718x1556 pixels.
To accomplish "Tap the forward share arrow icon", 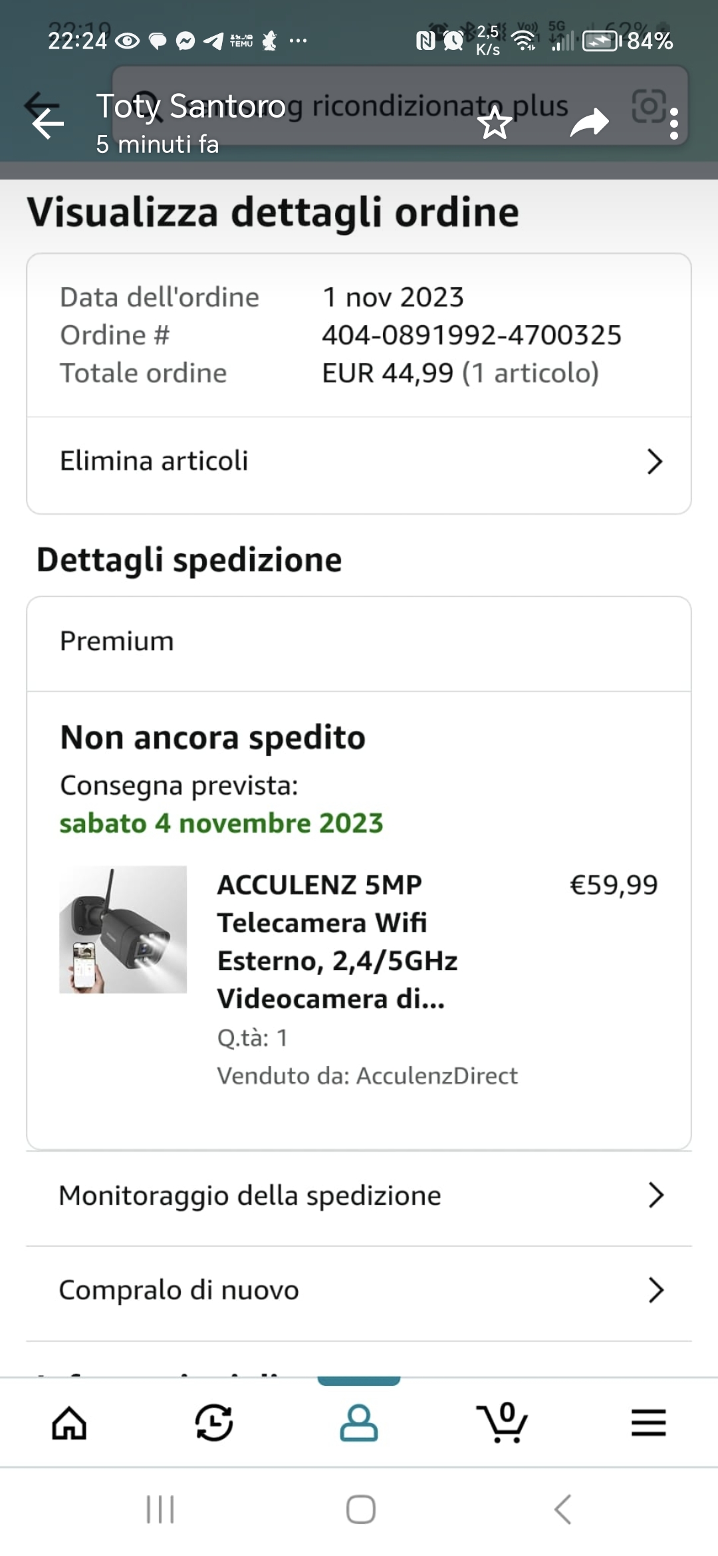I will tap(589, 124).
